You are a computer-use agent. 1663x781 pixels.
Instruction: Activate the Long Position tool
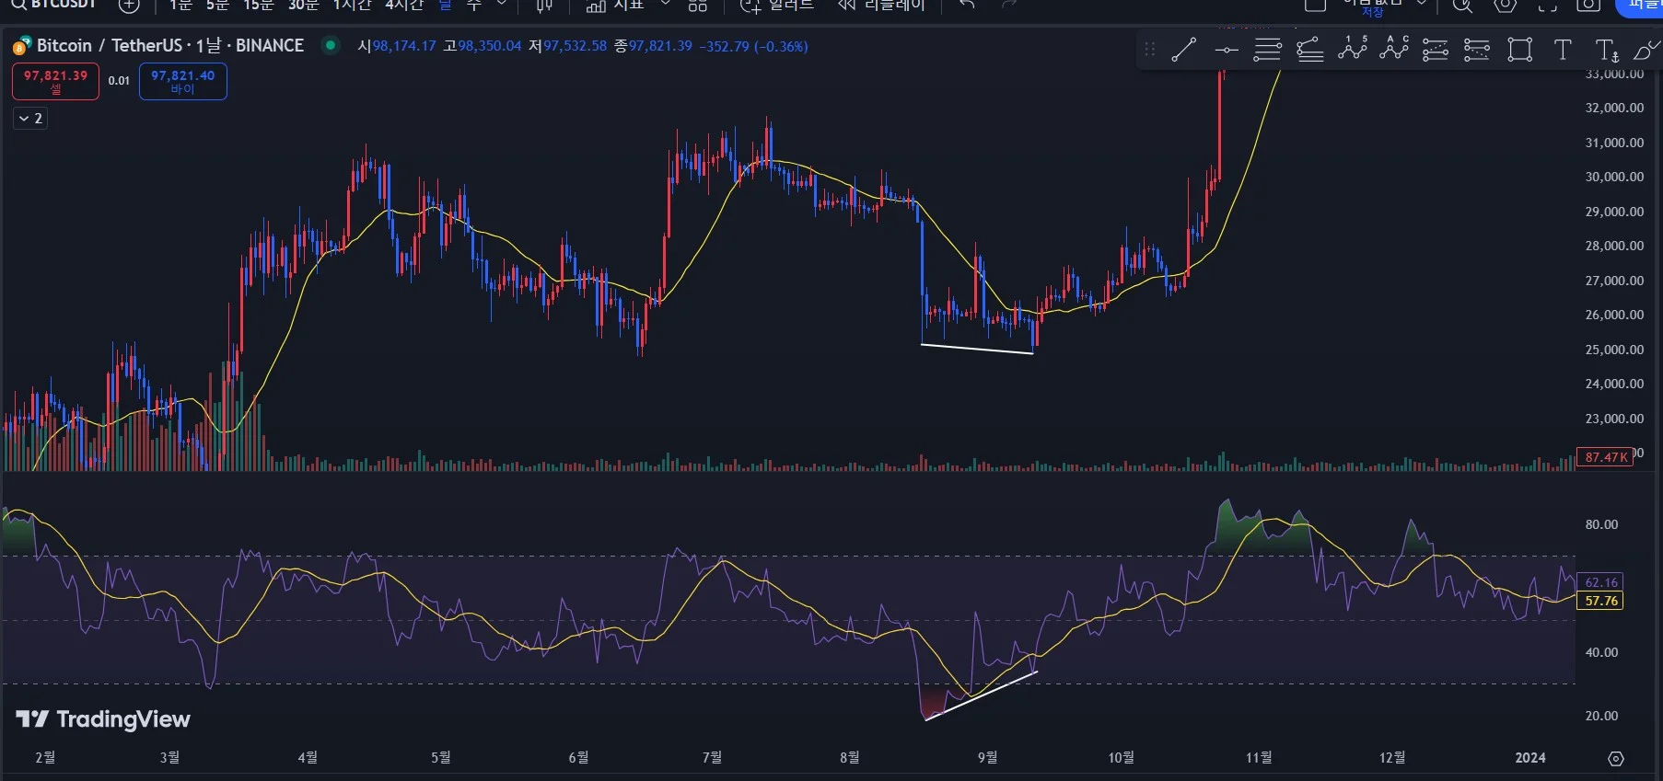pos(1436,50)
